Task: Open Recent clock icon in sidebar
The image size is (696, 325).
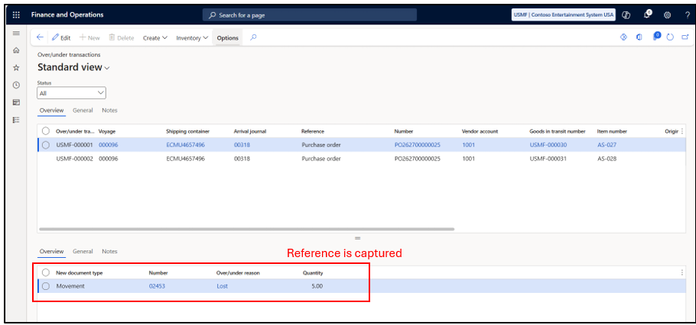Action: click(x=16, y=85)
